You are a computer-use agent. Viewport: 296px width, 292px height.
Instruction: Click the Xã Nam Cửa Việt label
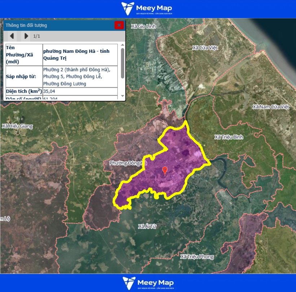[x=271, y=107]
